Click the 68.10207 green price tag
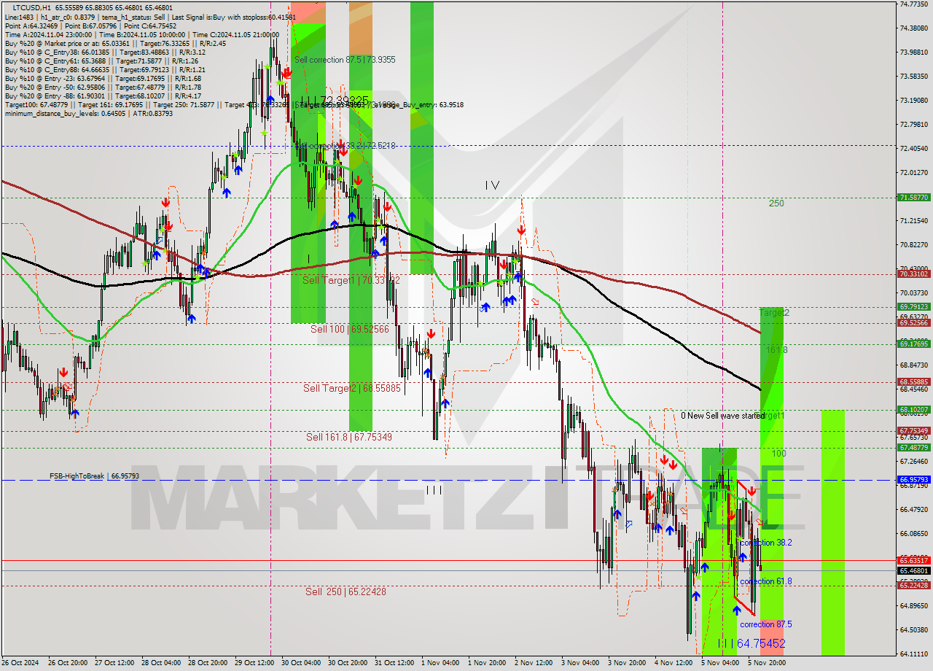 913,410
